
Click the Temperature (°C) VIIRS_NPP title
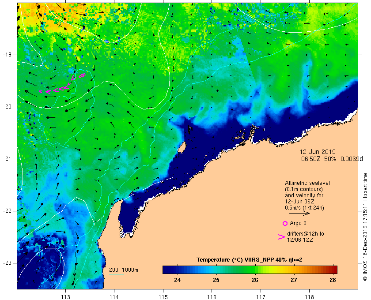point(250,260)
